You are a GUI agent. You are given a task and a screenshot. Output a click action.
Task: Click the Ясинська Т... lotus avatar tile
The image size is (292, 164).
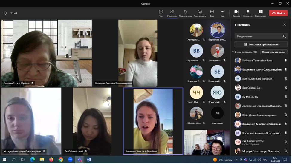[196, 72]
